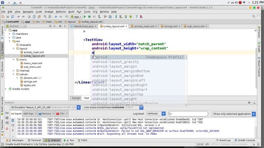Open the VCS menu

(95, 12)
